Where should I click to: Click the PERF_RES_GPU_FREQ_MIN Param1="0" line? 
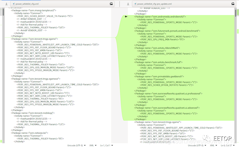[162, 40]
